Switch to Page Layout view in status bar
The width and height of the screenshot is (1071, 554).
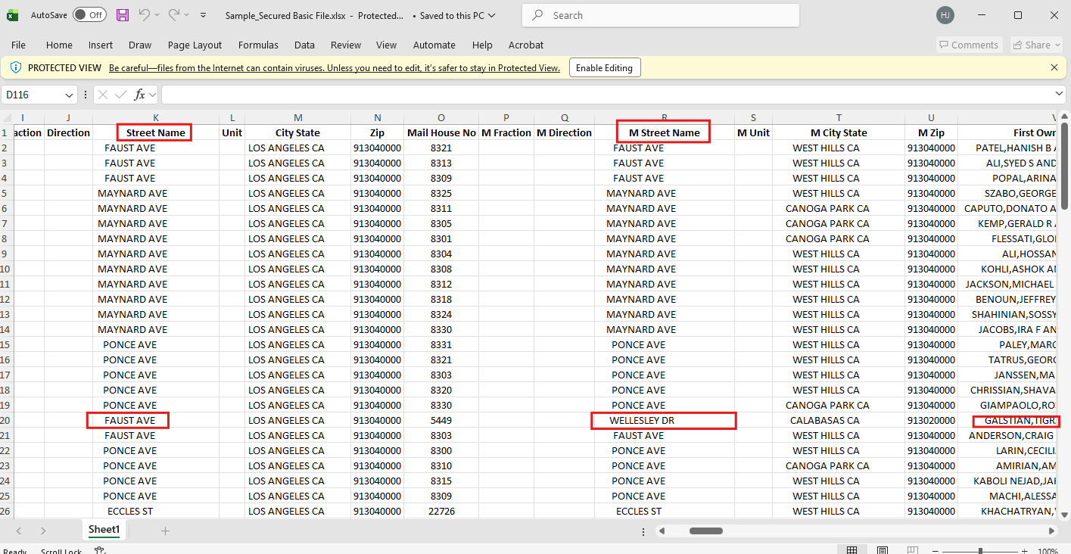point(883,550)
